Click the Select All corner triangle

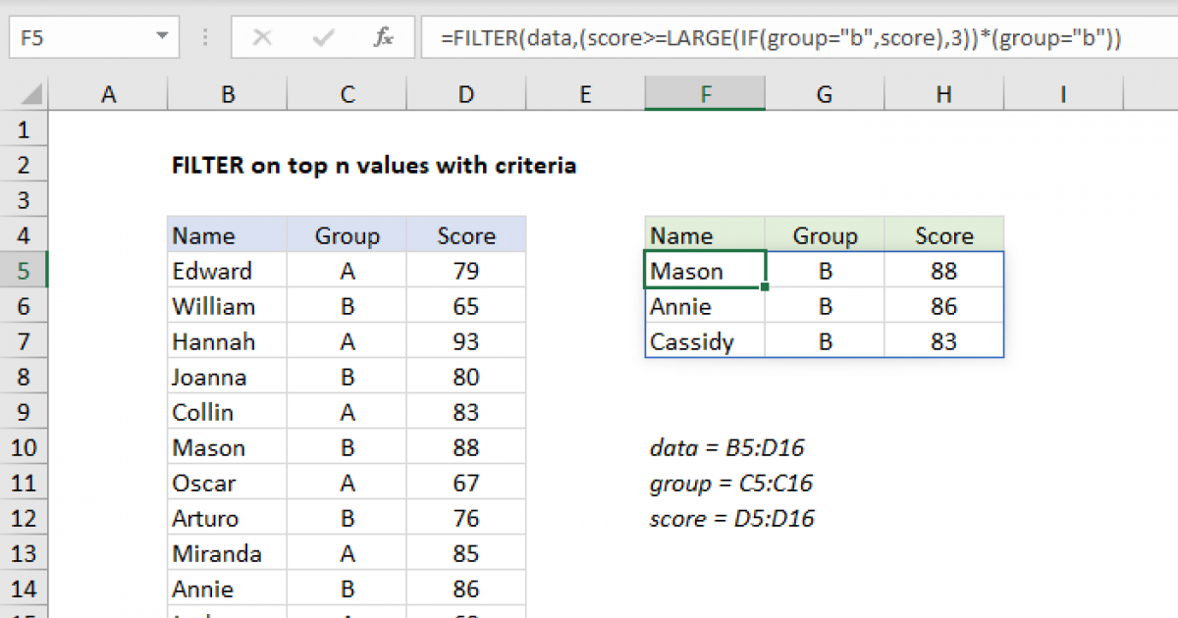tap(32, 95)
